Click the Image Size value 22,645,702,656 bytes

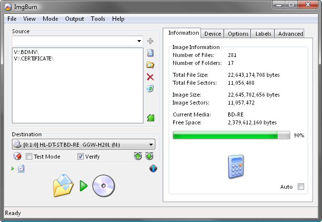point(254,95)
